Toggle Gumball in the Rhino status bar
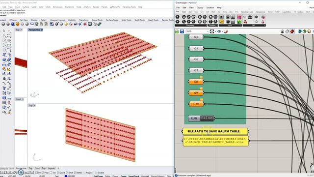 tap(145, 176)
